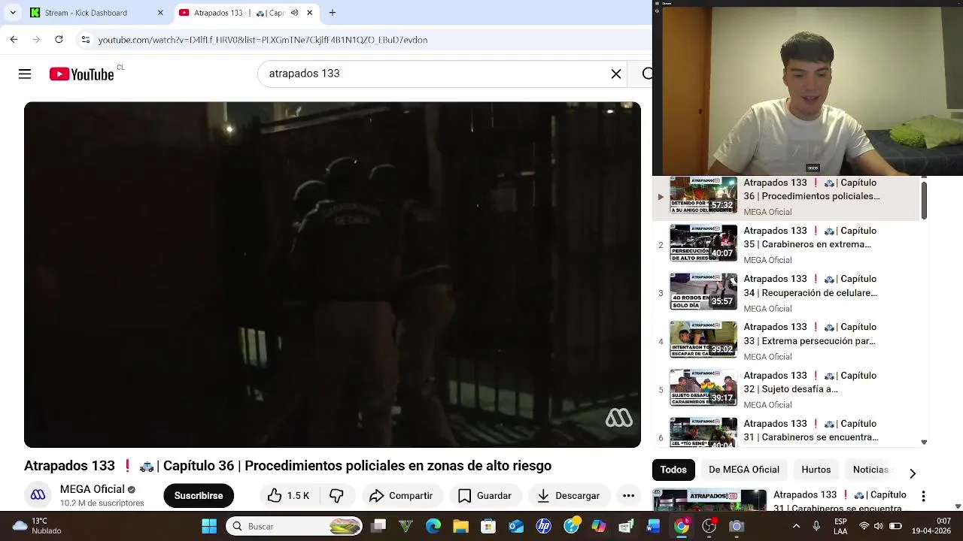
Task: Open Word from taskbar
Action: point(653,526)
